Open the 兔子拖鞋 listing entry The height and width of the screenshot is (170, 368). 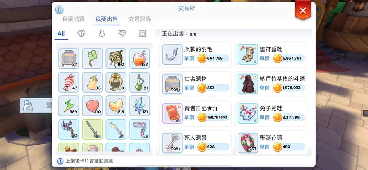click(271, 113)
